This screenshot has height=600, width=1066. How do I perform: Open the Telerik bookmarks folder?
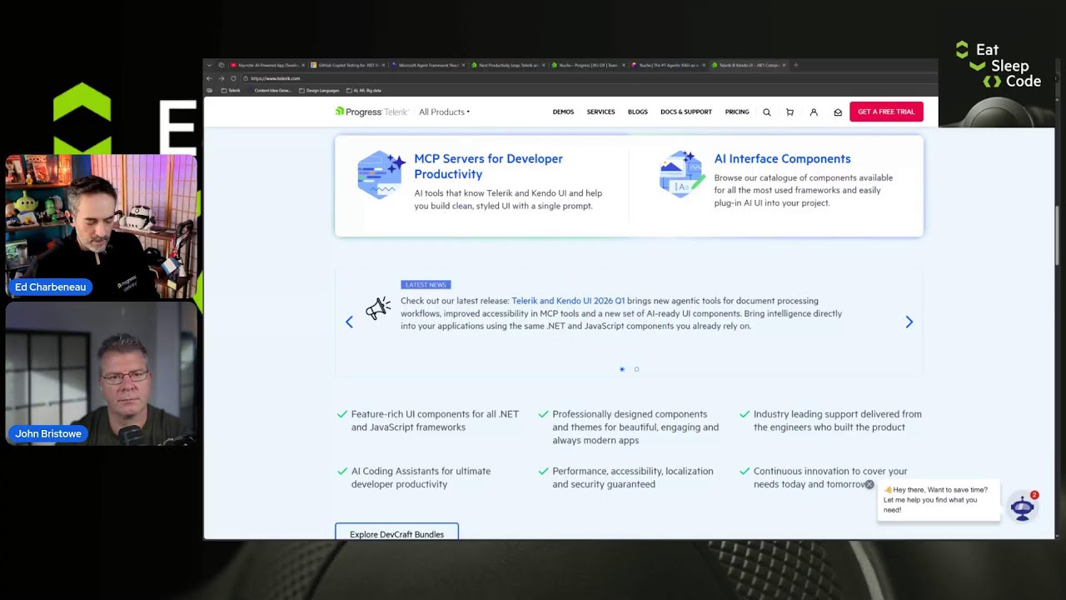[x=231, y=90]
